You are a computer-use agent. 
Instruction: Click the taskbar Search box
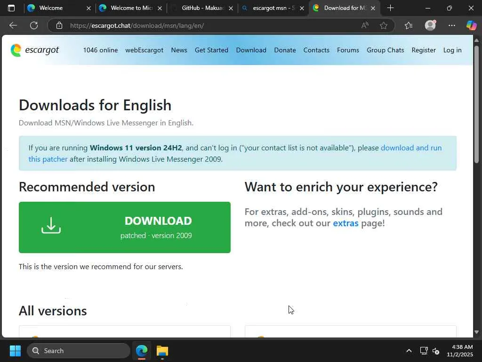pyautogui.click(x=79, y=351)
